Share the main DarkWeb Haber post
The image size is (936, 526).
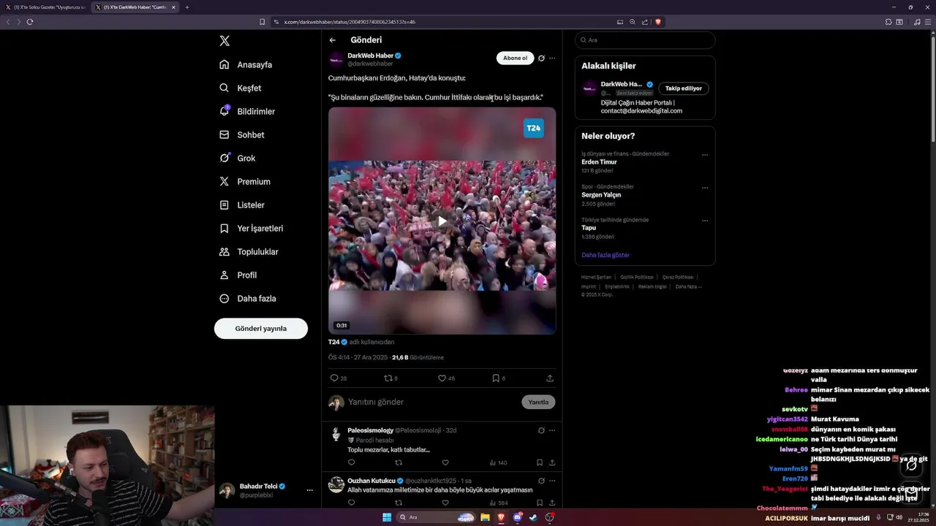point(550,378)
